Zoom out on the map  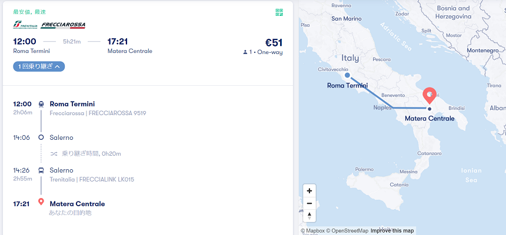(309, 203)
